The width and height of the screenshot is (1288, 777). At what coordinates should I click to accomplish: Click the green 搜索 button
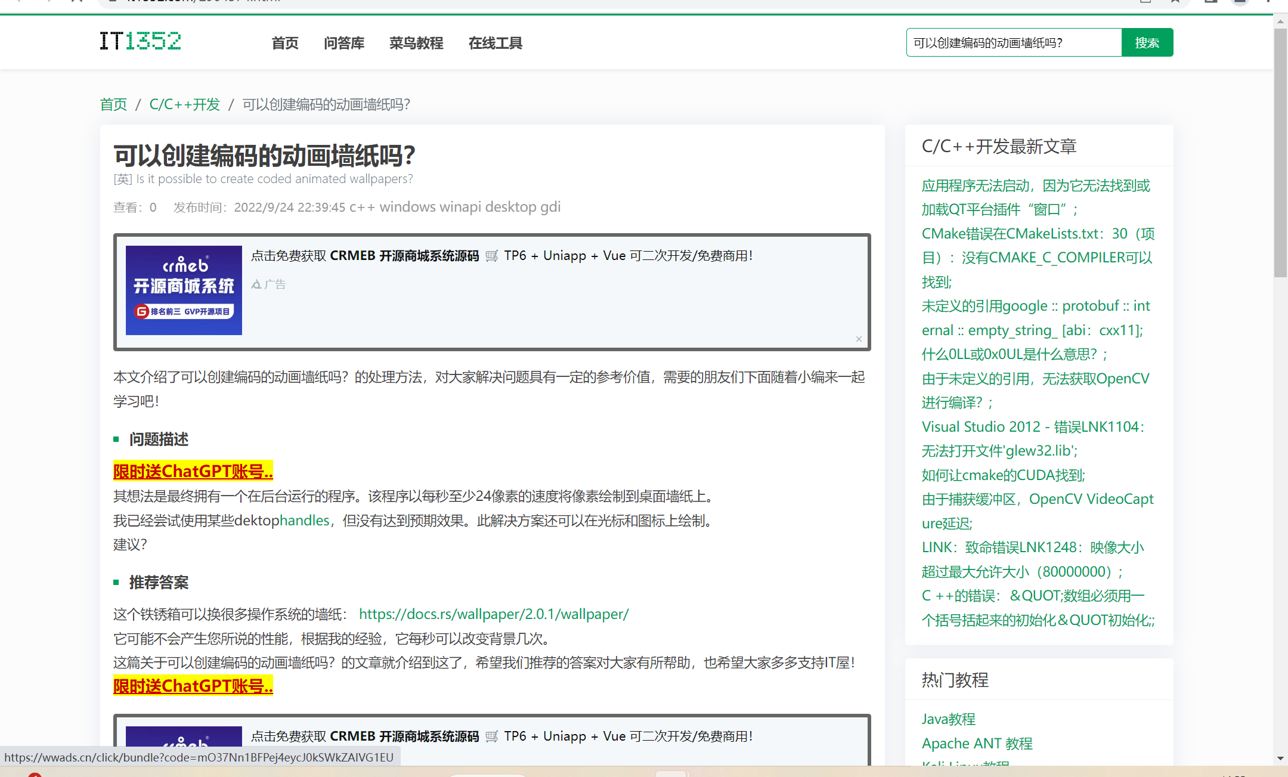(x=1147, y=42)
